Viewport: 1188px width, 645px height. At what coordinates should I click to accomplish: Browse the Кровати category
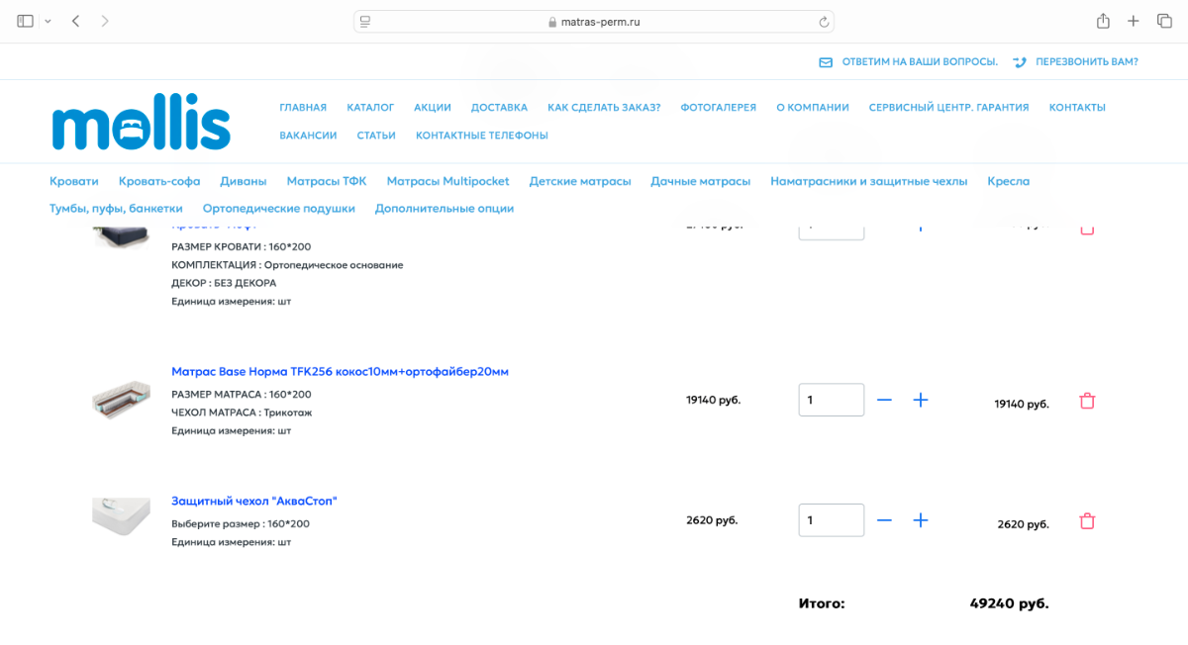point(74,181)
